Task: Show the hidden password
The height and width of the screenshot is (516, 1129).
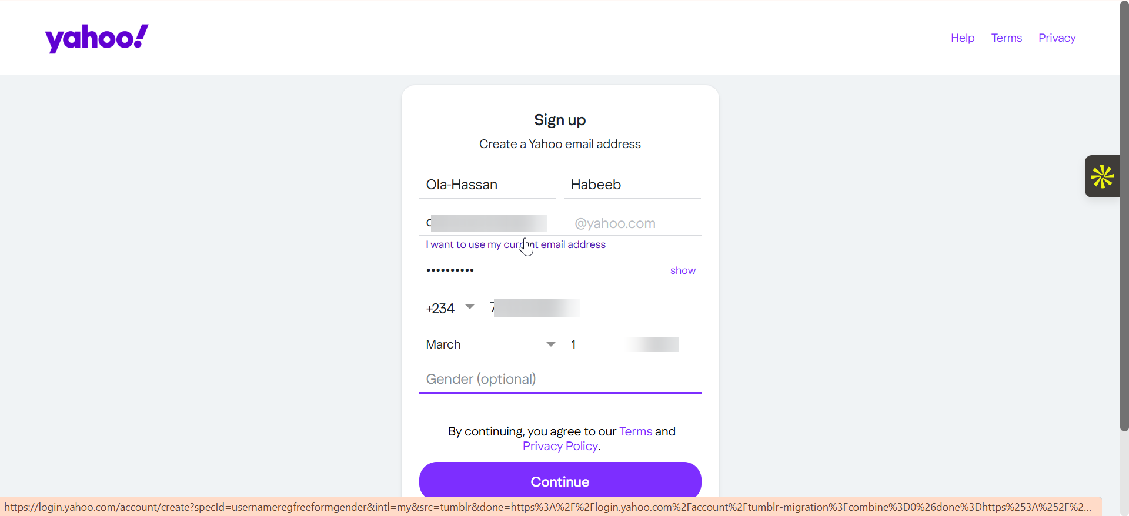Action: 682,270
